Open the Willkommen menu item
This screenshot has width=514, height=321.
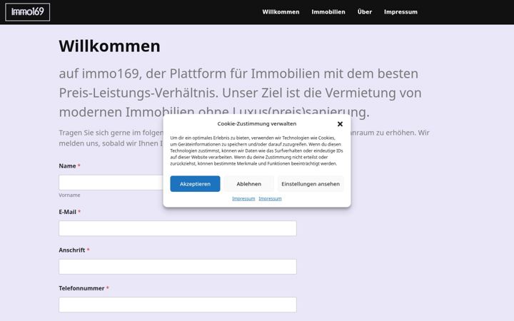(281, 12)
